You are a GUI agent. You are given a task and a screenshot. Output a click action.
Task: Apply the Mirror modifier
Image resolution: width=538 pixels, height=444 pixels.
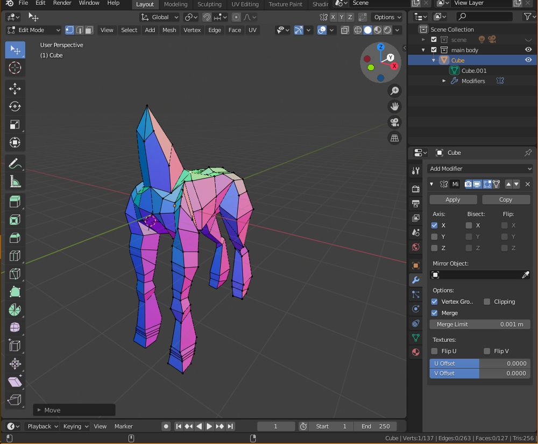coord(453,199)
